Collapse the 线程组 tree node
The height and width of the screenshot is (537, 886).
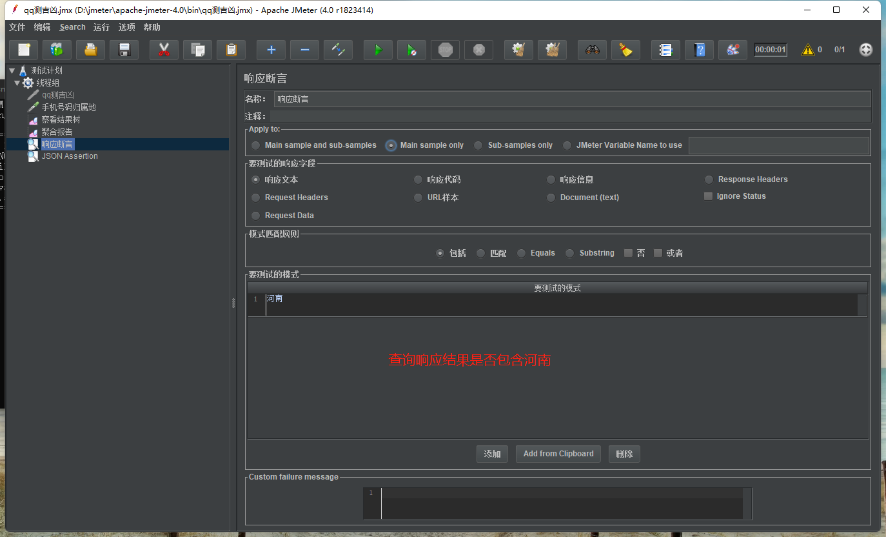pos(17,83)
